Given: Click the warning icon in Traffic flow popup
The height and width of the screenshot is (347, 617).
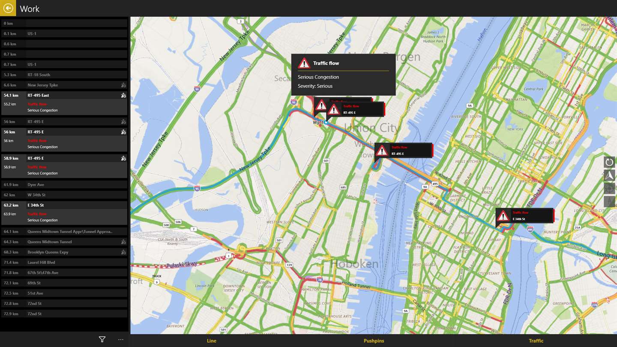Looking at the screenshot, I should tap(304, 63).
